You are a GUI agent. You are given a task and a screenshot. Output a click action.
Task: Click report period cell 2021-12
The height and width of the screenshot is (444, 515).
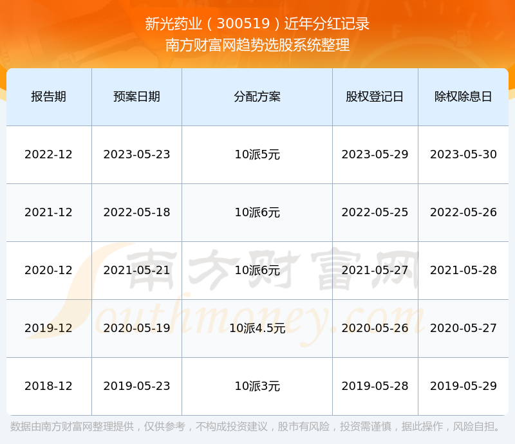coord(49,212)
